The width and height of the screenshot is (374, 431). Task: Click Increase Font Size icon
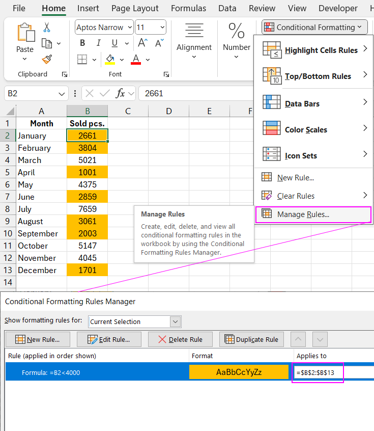click(x=142, y=43)
